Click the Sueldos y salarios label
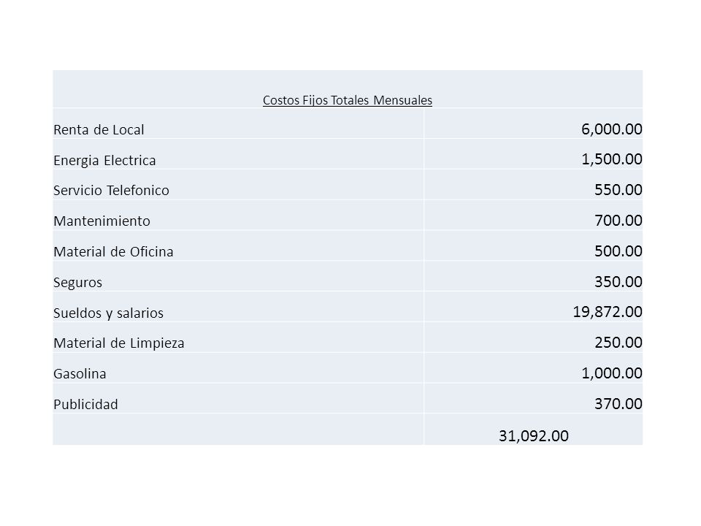This screenshot has height=526, width=701. pos(108,313)
